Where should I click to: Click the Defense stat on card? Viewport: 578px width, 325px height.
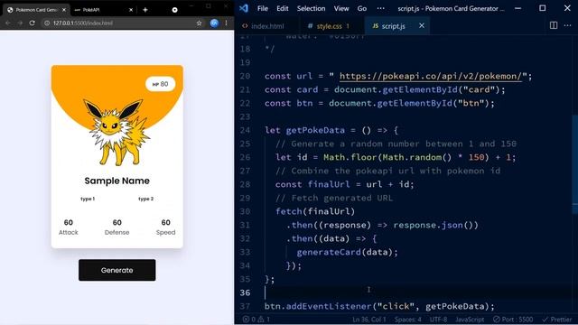[117, 227]
